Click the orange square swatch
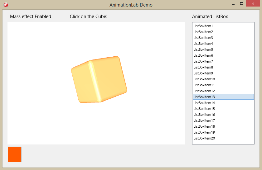 [15, 154]
